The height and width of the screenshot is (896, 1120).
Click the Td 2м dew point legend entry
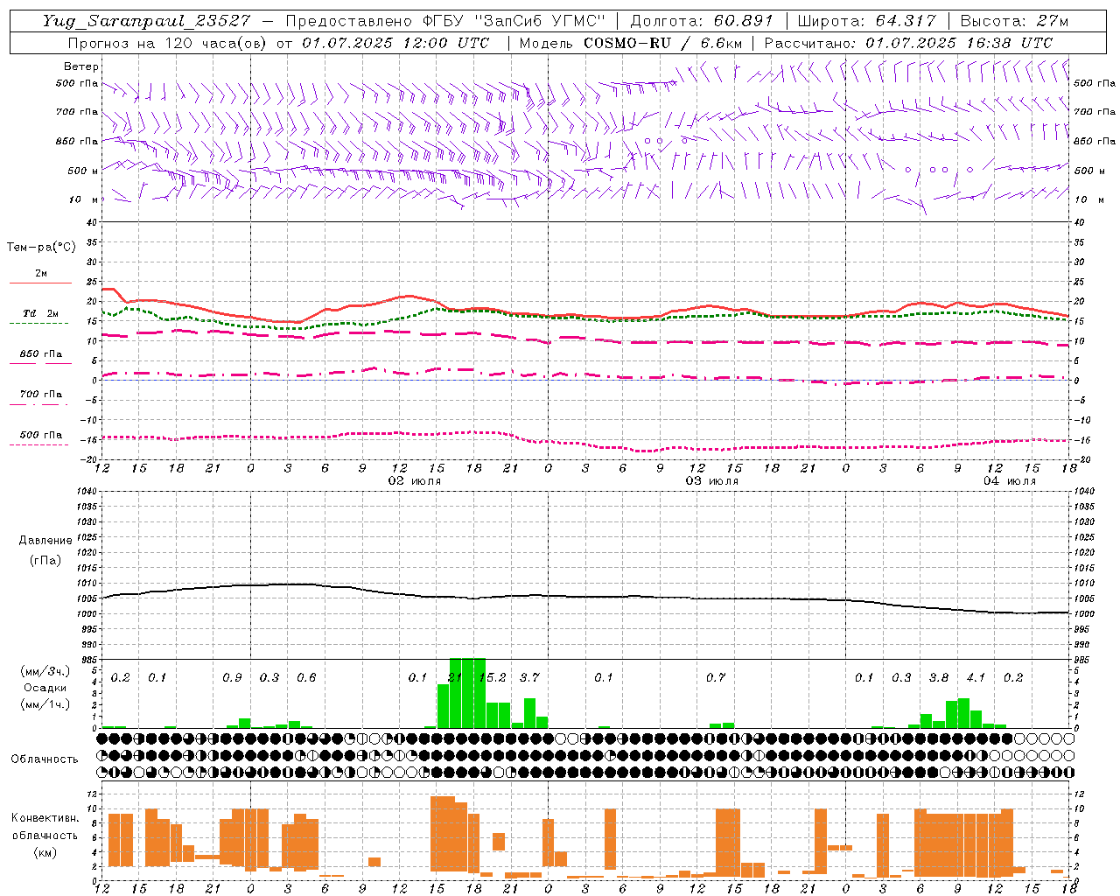click(x=41, y=313)
